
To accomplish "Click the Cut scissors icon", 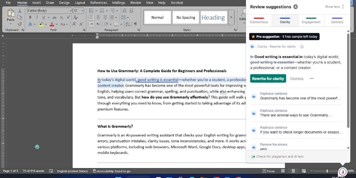I will [20, 11].
